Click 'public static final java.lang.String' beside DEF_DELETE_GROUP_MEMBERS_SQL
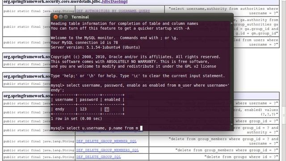The width and height of the screenshot is (286, 161). click(x=39, y=150)
